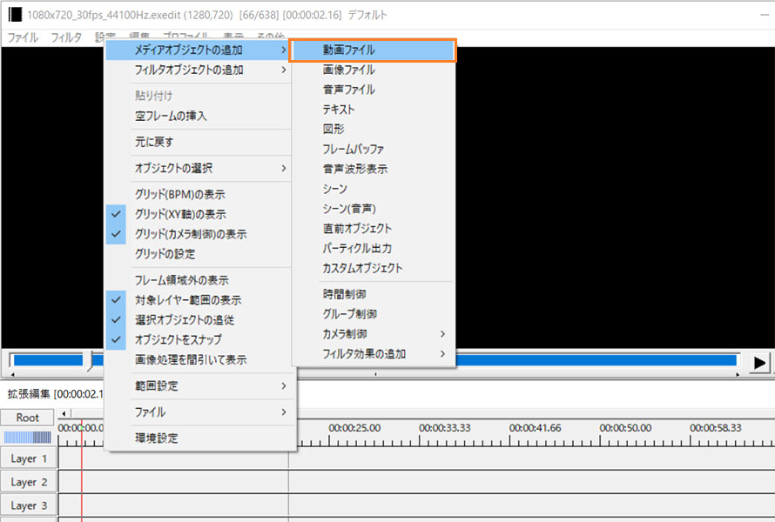Open the フィルタ menu in menu bar

click(x=66, y=37)
